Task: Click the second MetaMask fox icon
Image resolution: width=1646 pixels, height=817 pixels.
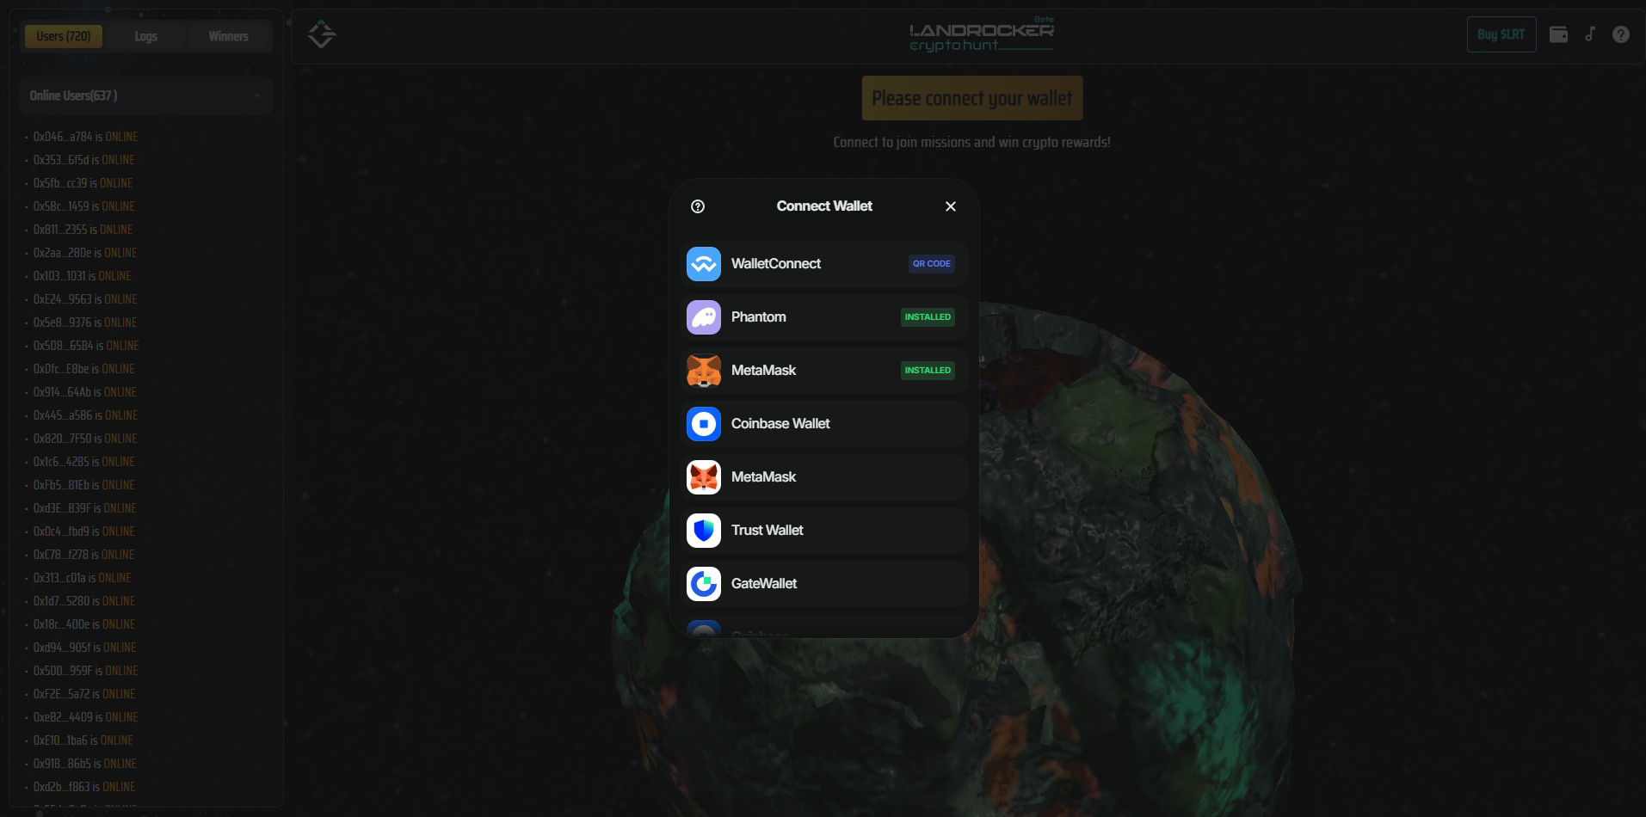Action: click(x=704, y=477)
